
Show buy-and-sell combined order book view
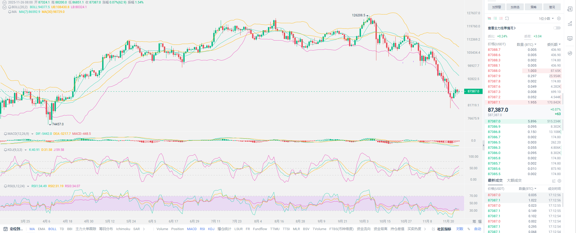point(489,18)
